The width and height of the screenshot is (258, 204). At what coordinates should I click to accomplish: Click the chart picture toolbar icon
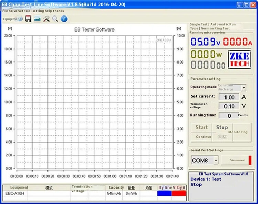pyautogui.click(x=37, y=19)
